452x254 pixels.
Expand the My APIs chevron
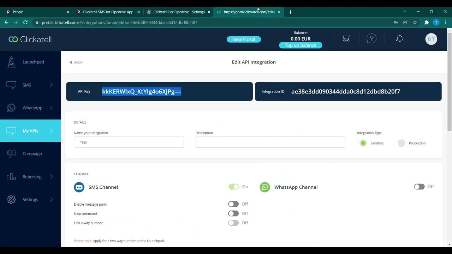(51, 131)
